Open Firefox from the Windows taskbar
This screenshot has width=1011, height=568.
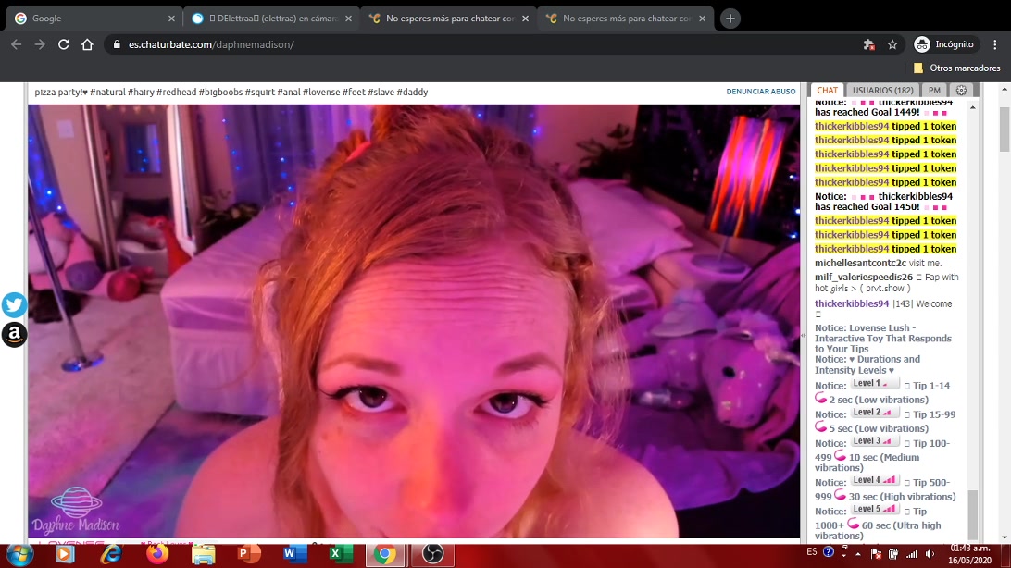[x=157, y=554]
